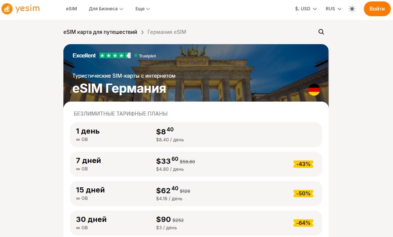Viewport: 393px width, 237px height.
Task: Select eSIM in the top navigation
Action: (71, 8)
